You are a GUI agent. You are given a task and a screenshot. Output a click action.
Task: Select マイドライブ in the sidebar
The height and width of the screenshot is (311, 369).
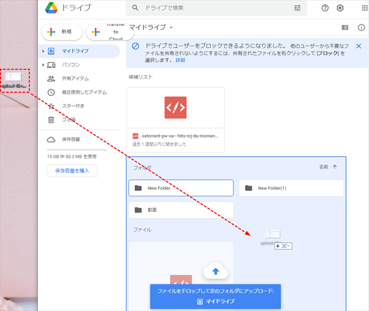(79, 51)
